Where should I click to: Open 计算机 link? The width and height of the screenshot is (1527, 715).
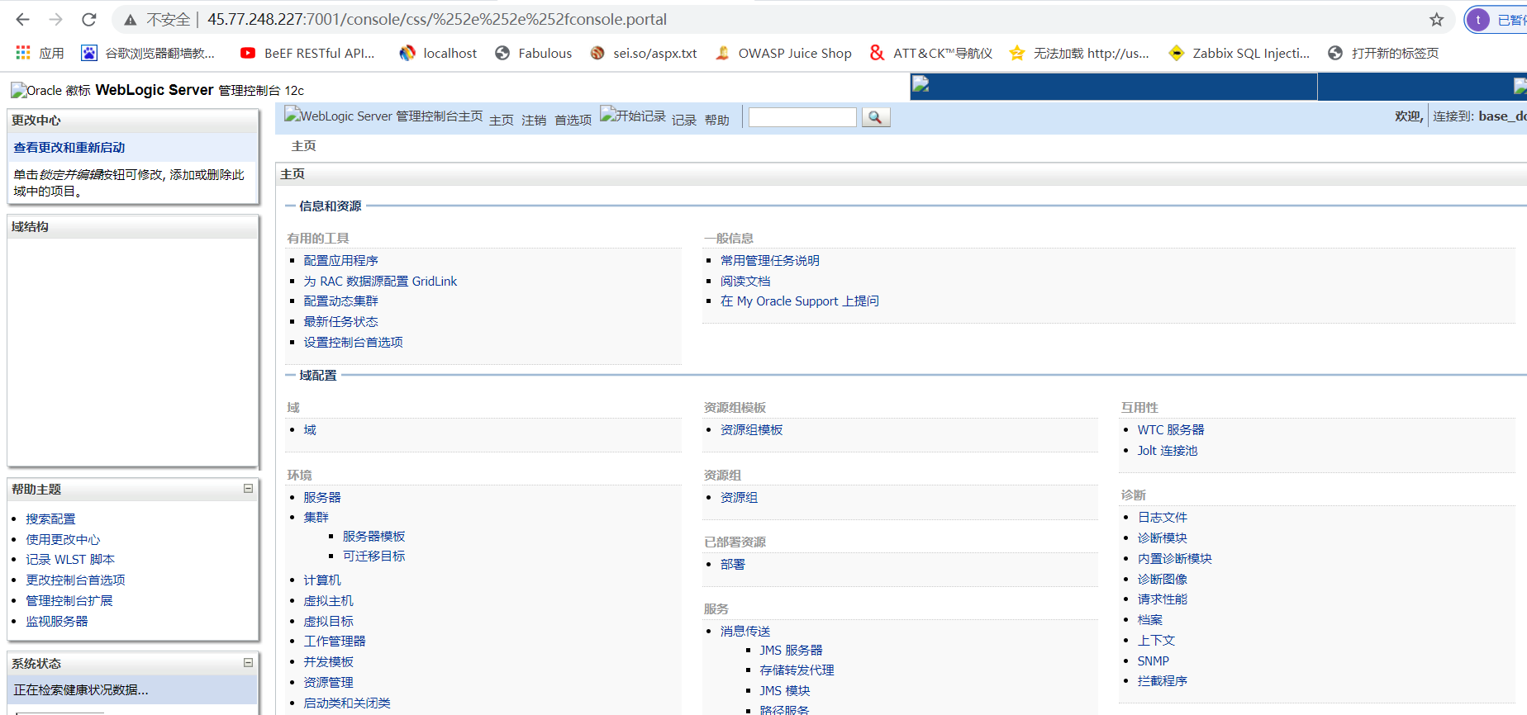coord(322,580)
